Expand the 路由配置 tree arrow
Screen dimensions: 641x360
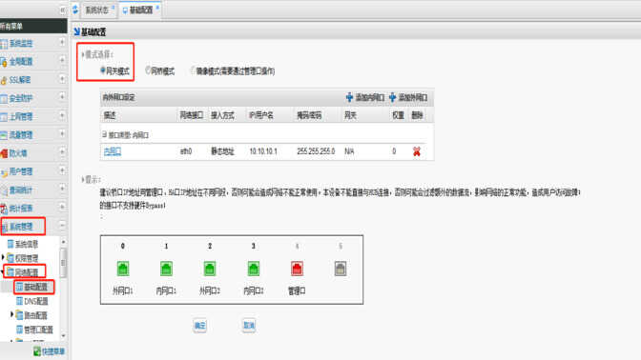[11, 314]
